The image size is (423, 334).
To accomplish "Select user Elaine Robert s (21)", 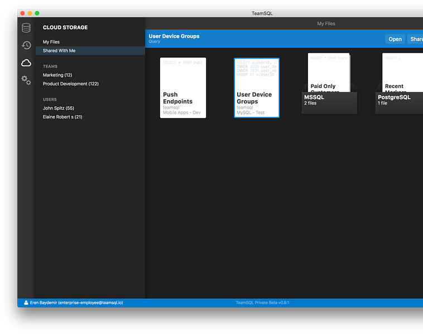I will pyautogui.click(x=63, y=117).
